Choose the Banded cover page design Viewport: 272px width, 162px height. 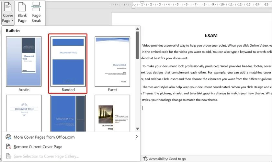68,62
